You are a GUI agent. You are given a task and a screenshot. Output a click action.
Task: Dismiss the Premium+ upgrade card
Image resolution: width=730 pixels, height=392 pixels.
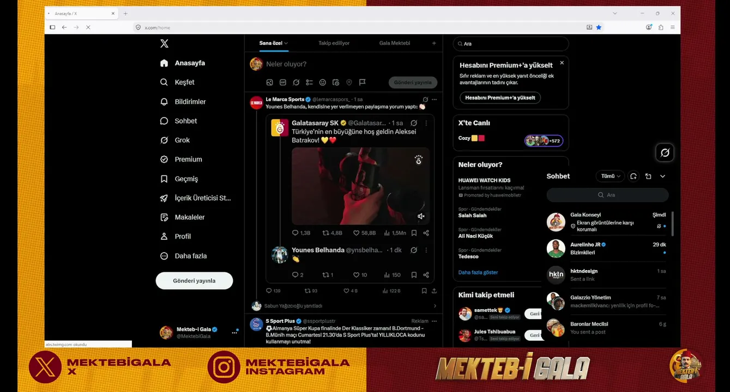(x=562, y=63)
